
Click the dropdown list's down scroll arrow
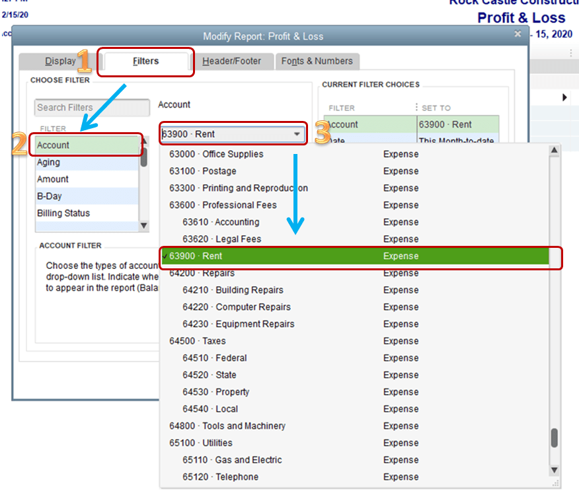[x=554, y=470]
